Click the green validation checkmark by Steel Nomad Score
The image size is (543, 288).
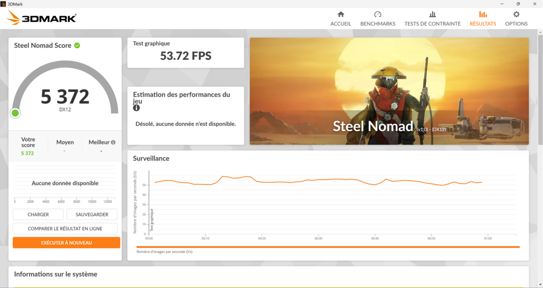coord(77,46)
